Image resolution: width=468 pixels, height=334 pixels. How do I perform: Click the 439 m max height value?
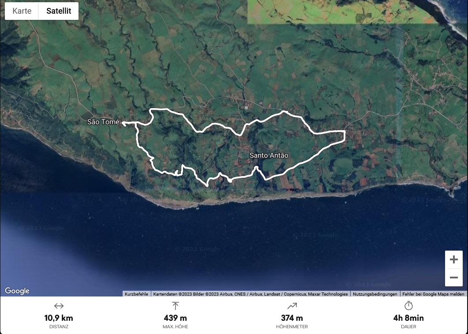click(176, 318)
